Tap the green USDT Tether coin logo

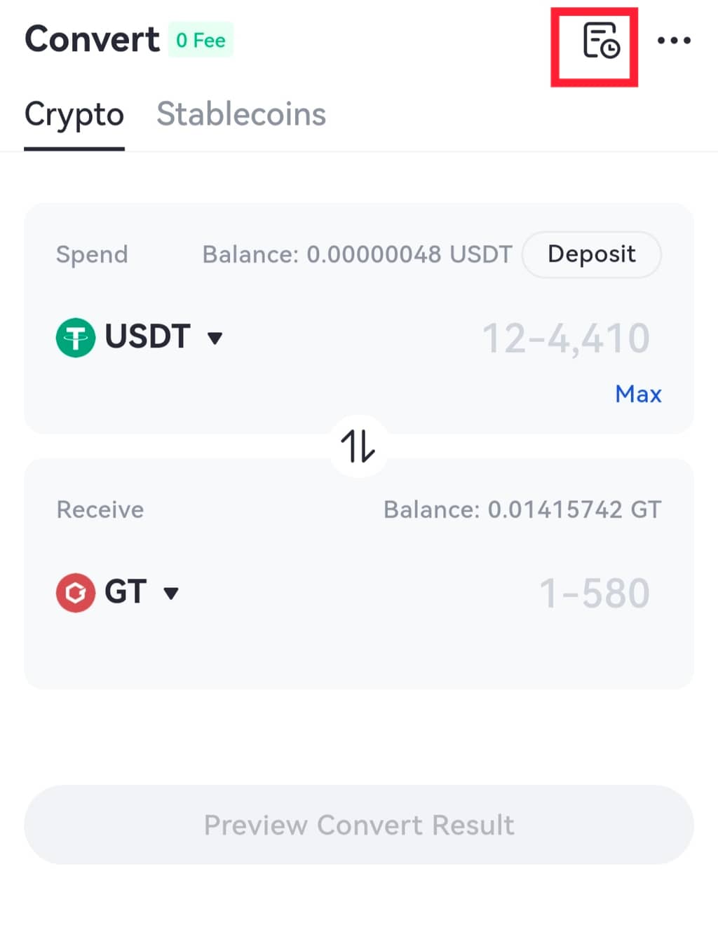(x=76, y=338)
